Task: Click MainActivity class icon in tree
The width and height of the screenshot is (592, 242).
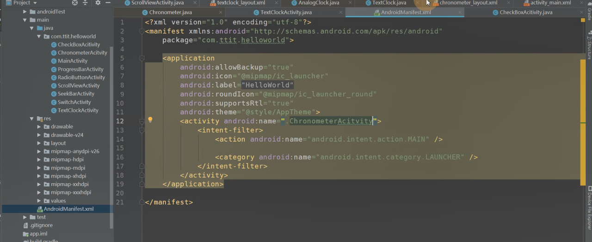Action: [x=54, y=61]
